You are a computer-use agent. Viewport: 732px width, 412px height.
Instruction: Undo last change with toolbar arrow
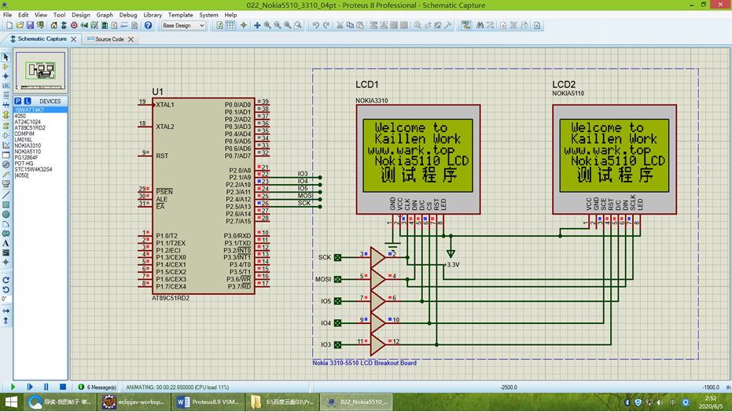[315, 26]
